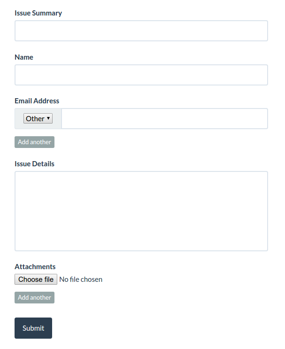Click the 'No file chosen' status text
This screenshot has height=349, width=285.
coord(81,279)
